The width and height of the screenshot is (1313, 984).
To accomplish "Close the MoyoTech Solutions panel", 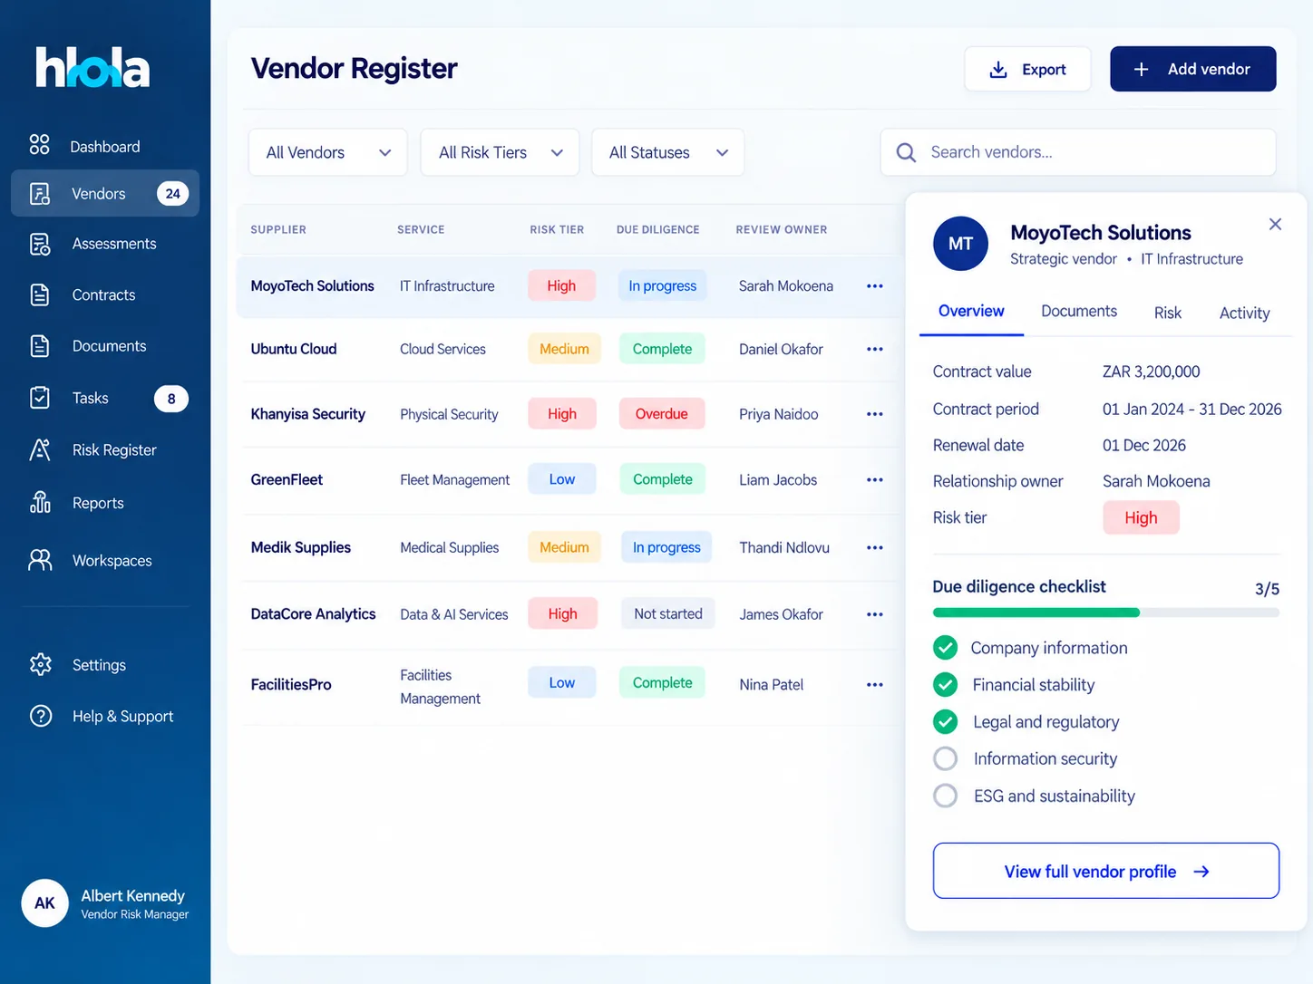I will (x=1275, y=224).
